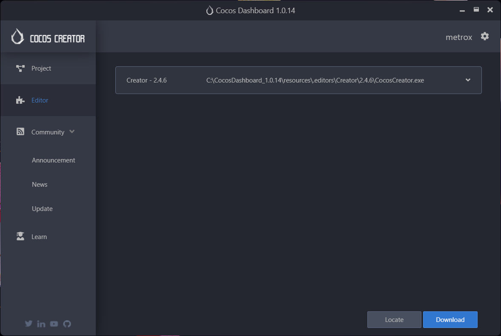Collapse the Community section chevron

tap(72, 132)
